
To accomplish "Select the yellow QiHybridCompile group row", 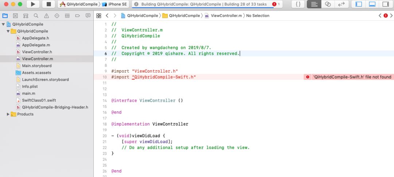I will click(47, 31).
